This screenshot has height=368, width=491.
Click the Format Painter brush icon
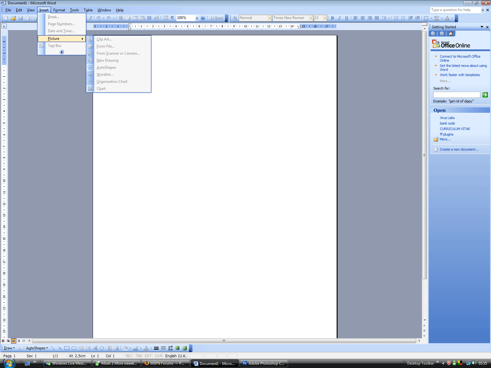(x=90, y=18)
